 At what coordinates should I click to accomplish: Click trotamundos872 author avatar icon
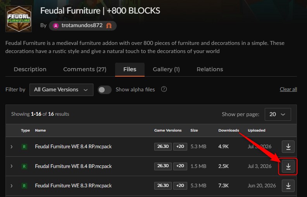pos(56,26)
